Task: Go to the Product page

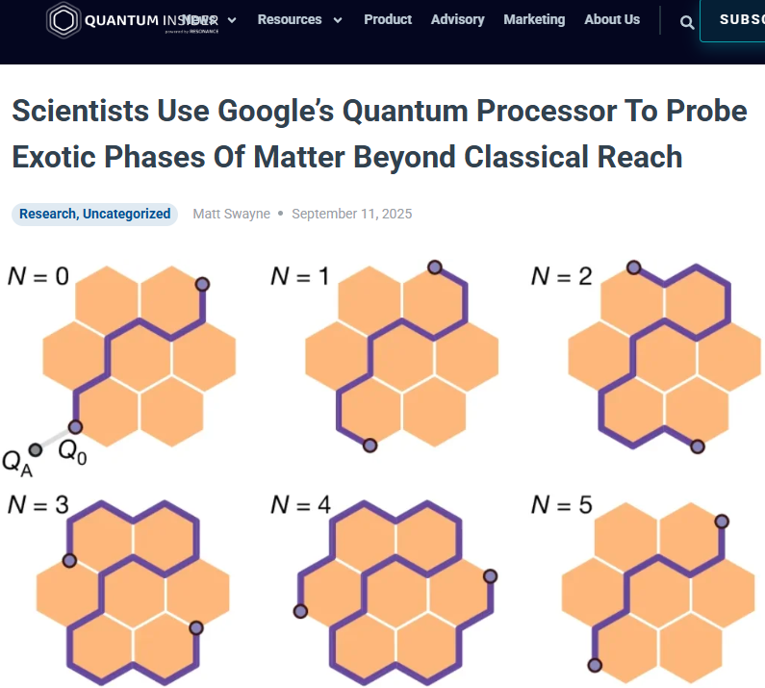Action: tap(388, 19)
